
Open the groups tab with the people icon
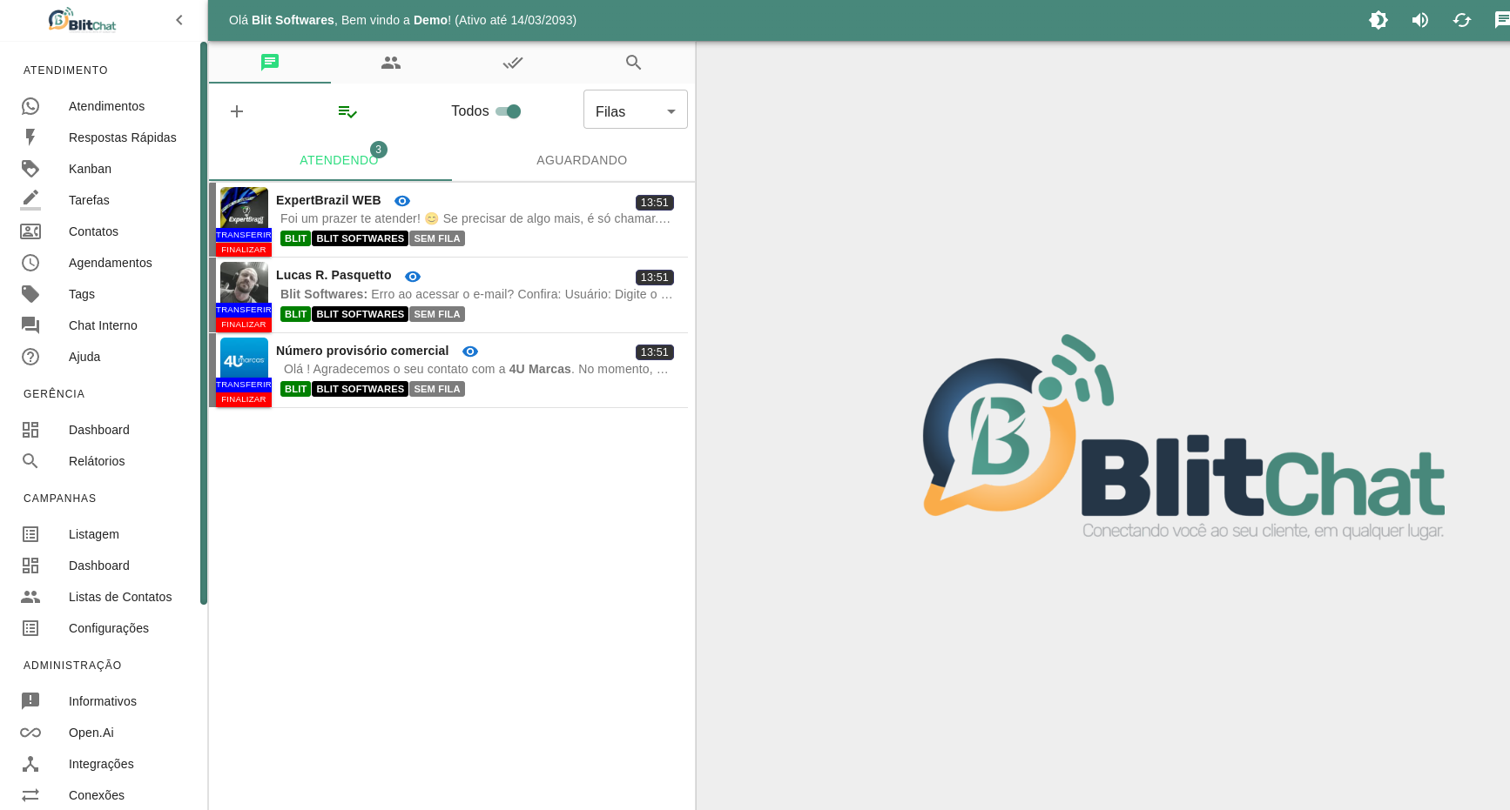coord(390,63)
